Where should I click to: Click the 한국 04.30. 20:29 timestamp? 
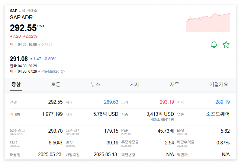click(24, 66)
